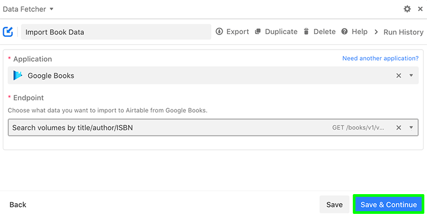
Task: Click the Export download icon
Action: click(219, 31)
